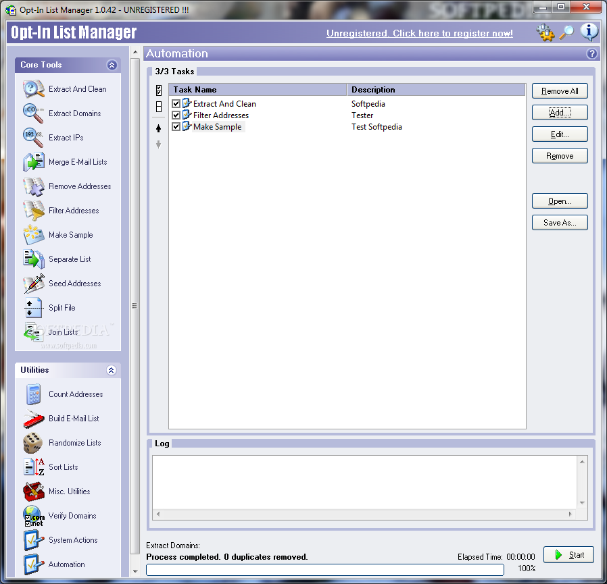This screenshot has height=584, width=607.
Task: Start the automation with Start button
Action: click(568, 555)
